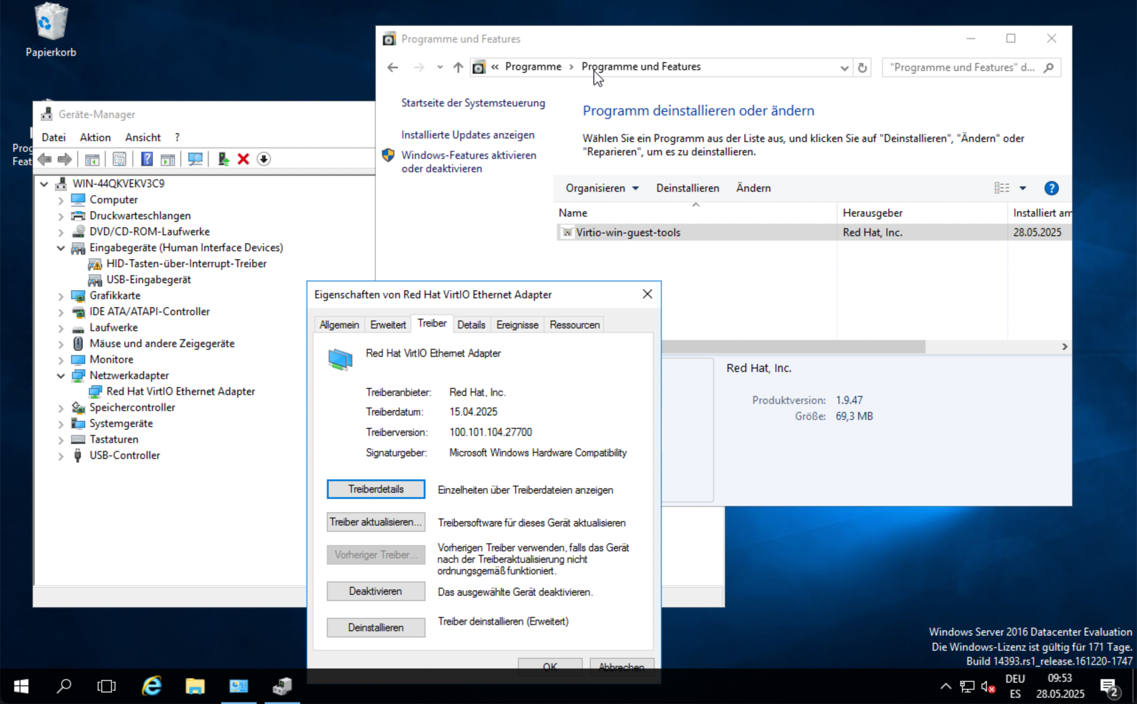Open Installierte Updates anzeigen link
Screen dimensions: 1137x704
pos(468,135)
